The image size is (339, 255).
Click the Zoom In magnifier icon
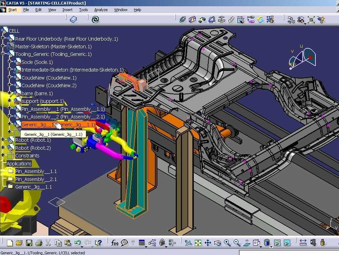coord(227,243)
